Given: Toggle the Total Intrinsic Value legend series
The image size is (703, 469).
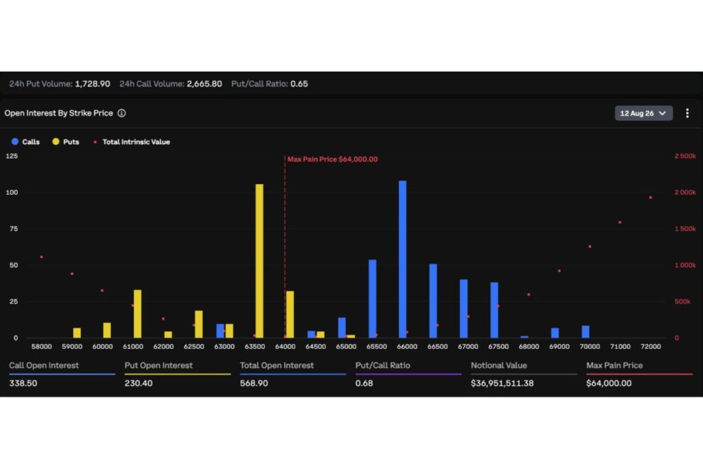Looking at the screenshot, I should click(131, 142).
